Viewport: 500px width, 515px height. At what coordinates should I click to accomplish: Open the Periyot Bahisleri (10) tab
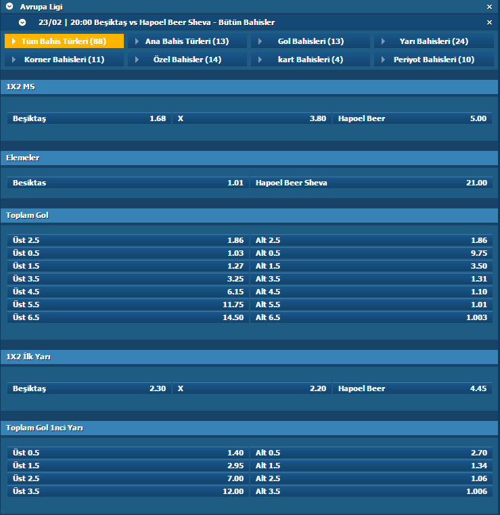[x=434, y=60]
